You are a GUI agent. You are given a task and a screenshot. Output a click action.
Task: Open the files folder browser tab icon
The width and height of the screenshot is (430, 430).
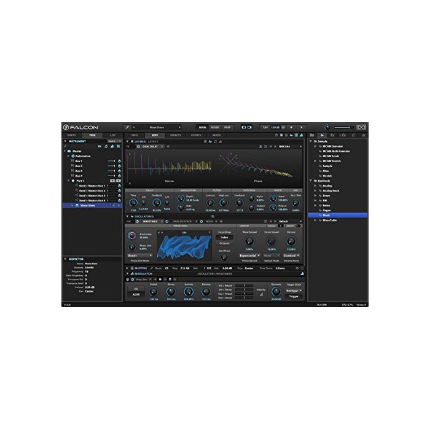tap(313, 135)
